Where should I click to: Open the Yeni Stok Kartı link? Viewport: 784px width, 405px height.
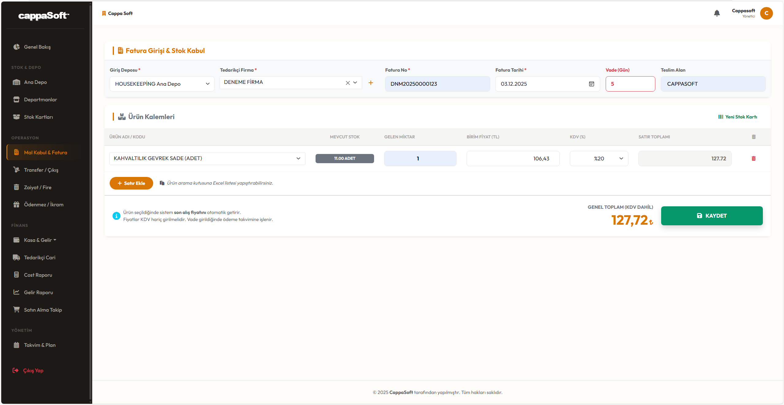(x=737, y=117)
